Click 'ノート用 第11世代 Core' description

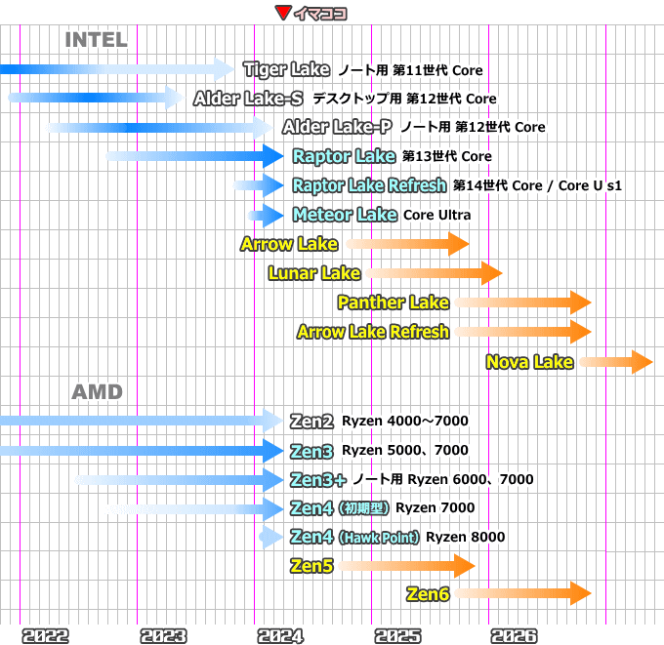coord(410,70)
